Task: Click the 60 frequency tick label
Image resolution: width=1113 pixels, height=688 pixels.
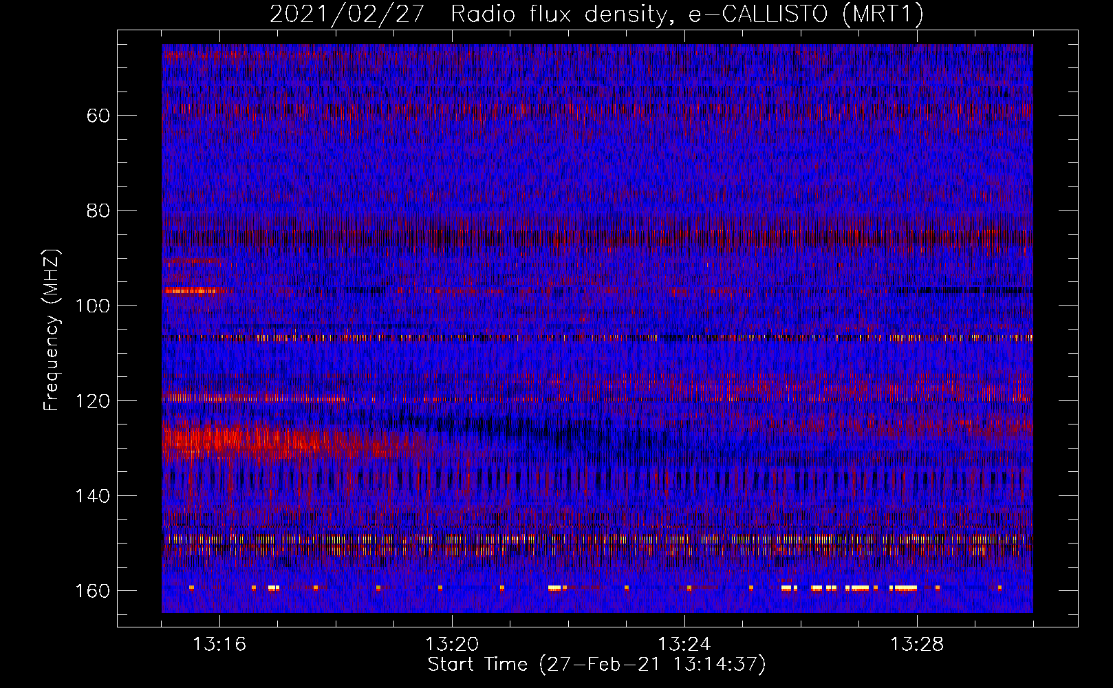Action: point(98,115)
